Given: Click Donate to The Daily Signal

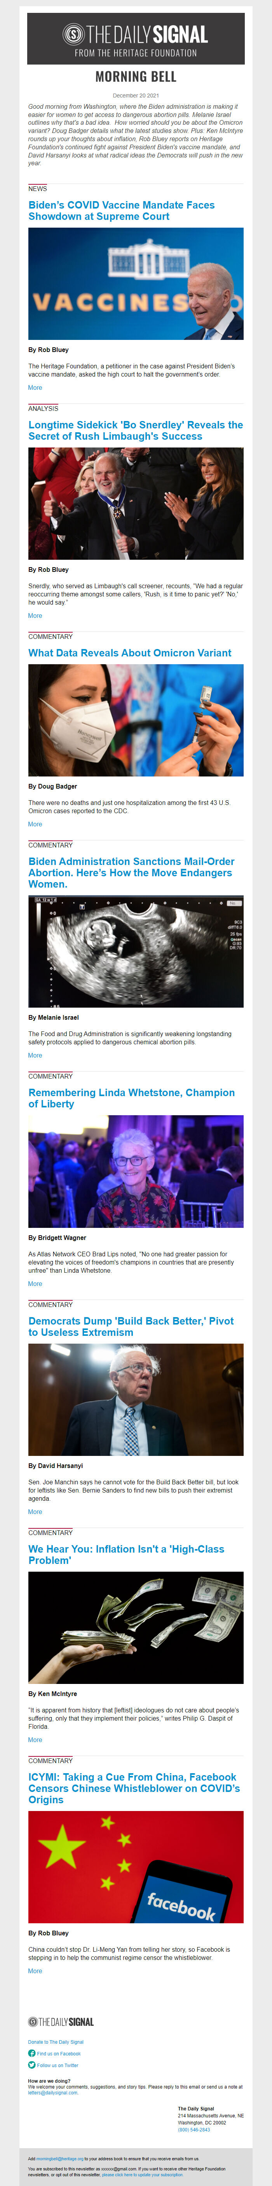Looking at the screenshot, I should click(x=56, y=2042).
